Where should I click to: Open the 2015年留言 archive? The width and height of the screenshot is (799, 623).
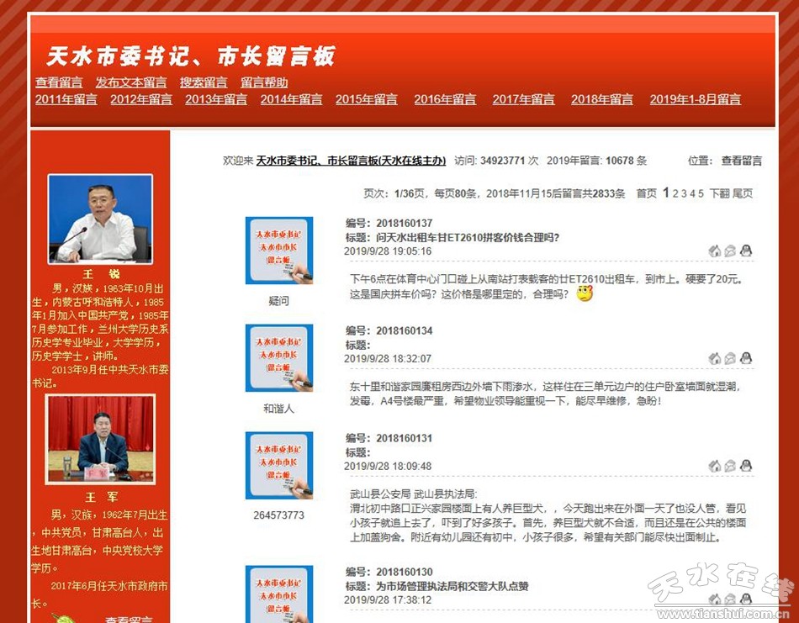click(367, 99)
